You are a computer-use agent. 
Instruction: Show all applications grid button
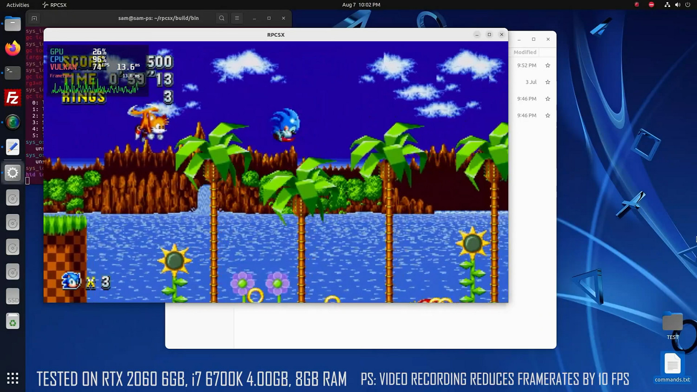coord(13,378)
